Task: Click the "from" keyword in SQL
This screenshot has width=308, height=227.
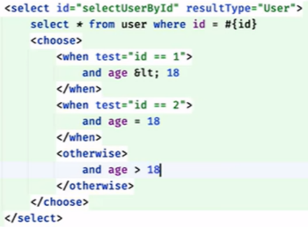Action: (x=102, y=25)
